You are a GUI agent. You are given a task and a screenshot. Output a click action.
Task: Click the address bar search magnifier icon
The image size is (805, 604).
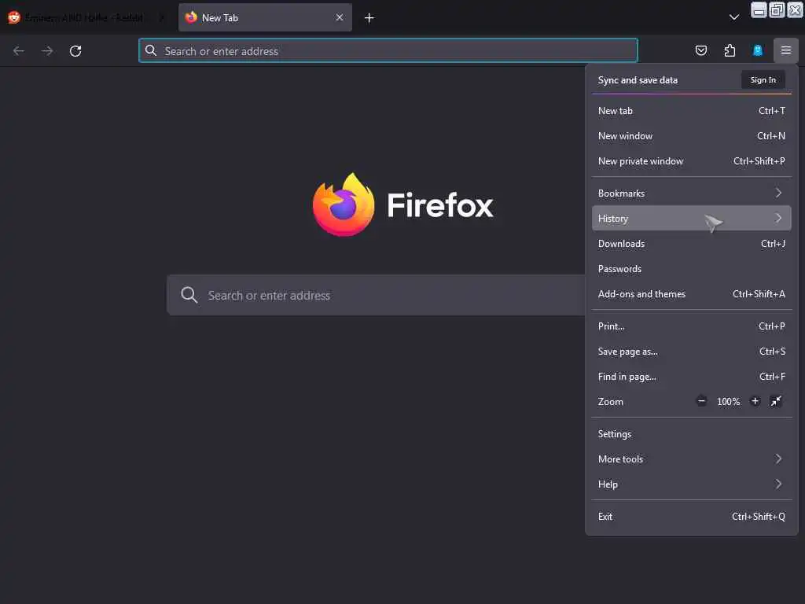(151, 50)
